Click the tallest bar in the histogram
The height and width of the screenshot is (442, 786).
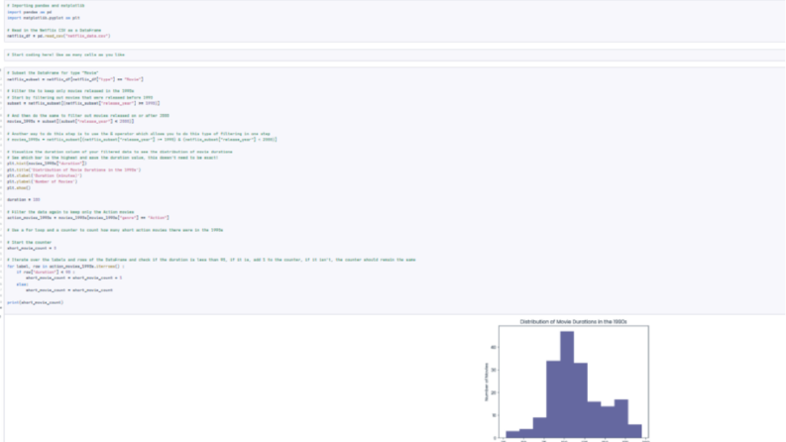[x=567, y=385]
